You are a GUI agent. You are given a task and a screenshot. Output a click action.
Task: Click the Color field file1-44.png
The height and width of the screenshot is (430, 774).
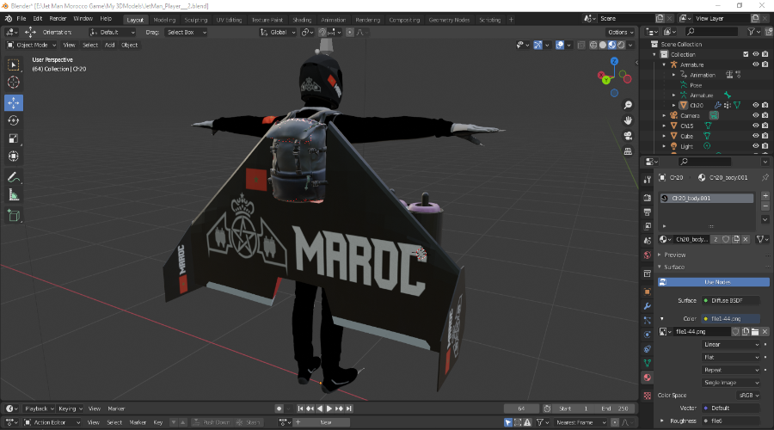click(x=729, y=318)
